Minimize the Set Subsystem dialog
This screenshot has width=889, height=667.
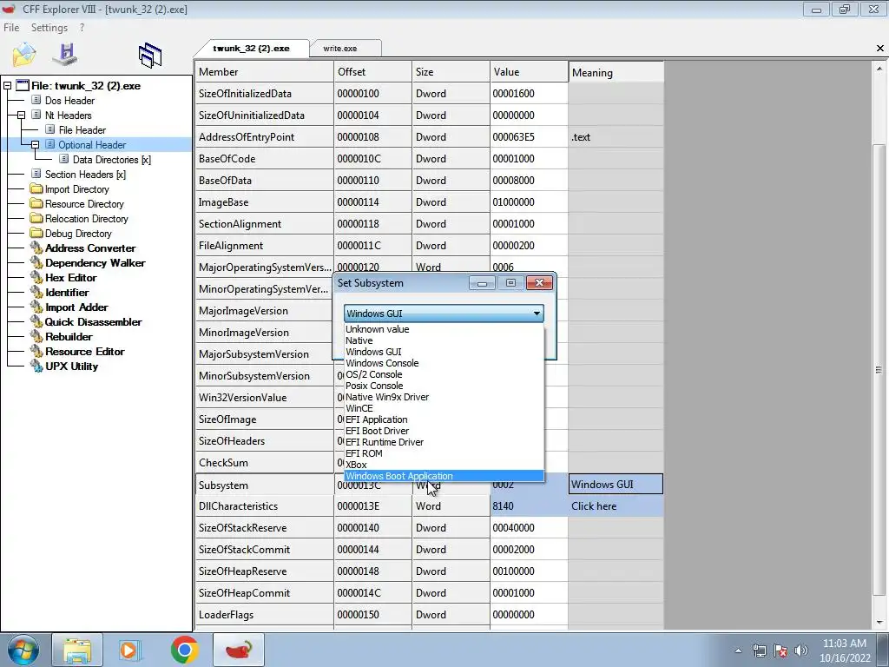(x=482, y=282)
